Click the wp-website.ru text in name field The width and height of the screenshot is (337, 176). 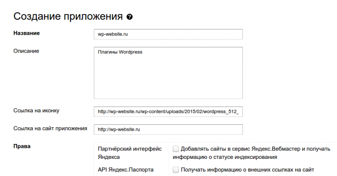tap(113, 34)
